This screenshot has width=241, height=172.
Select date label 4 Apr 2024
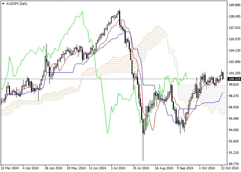(31, 168)
